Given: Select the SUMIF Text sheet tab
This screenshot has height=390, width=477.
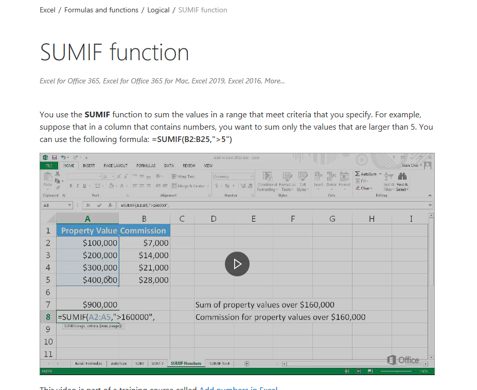Looking at the screenshot, I should [x=219, y=363].
